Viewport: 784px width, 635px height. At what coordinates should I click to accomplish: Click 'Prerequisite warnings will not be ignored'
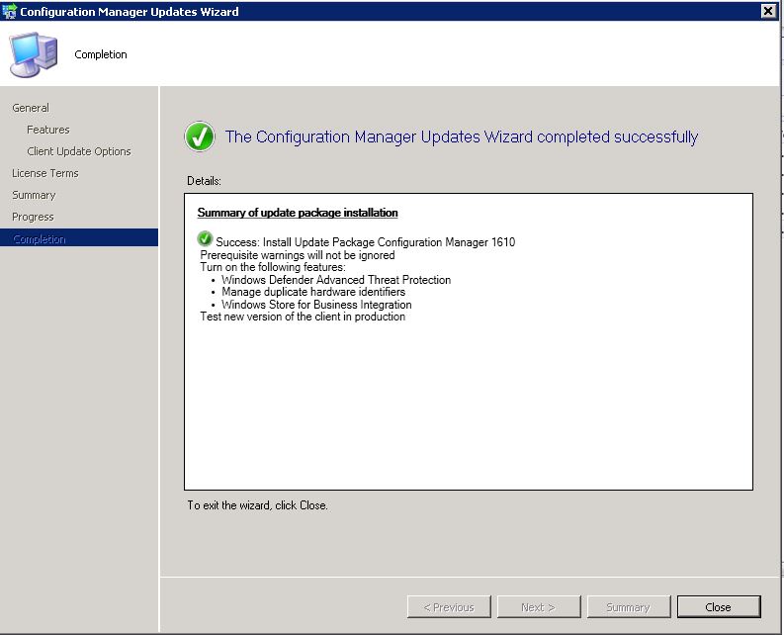click(x=298, y=255)
